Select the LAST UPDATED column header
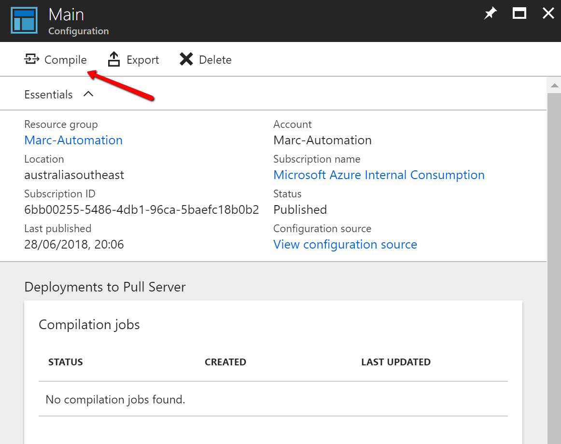Viewport: 561px width, 444px height. tap(395, 361)
